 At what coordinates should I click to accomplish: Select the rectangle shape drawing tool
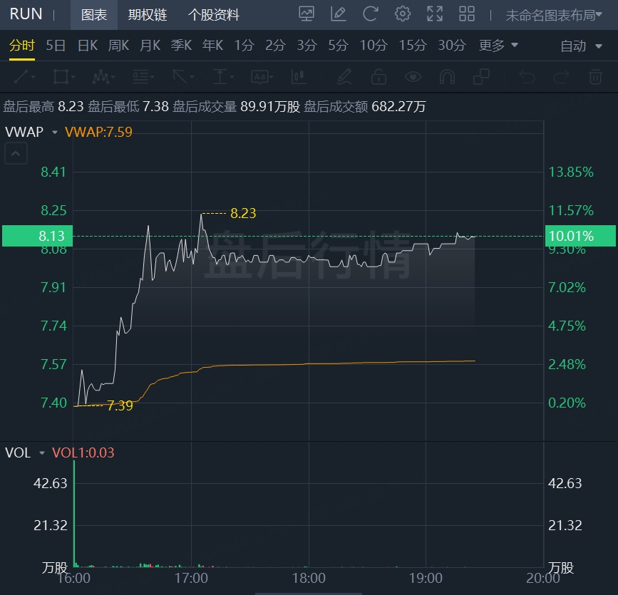pyautogui.click(x=61, y=76)
